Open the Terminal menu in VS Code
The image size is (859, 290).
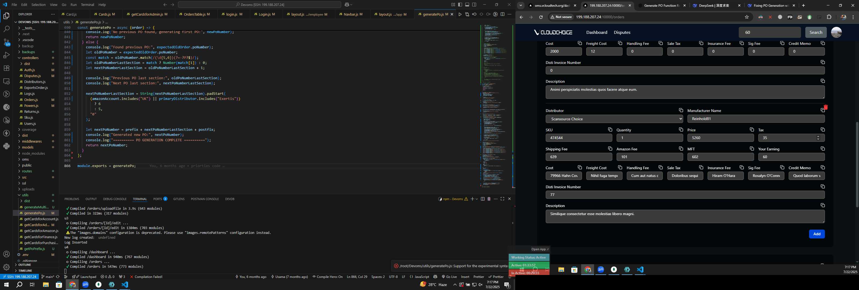(87, 5)
